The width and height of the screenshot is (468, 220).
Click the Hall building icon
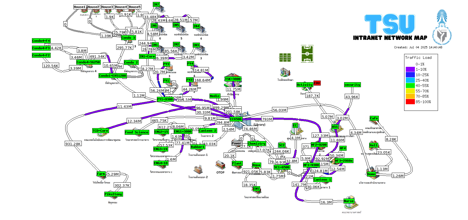373,146
